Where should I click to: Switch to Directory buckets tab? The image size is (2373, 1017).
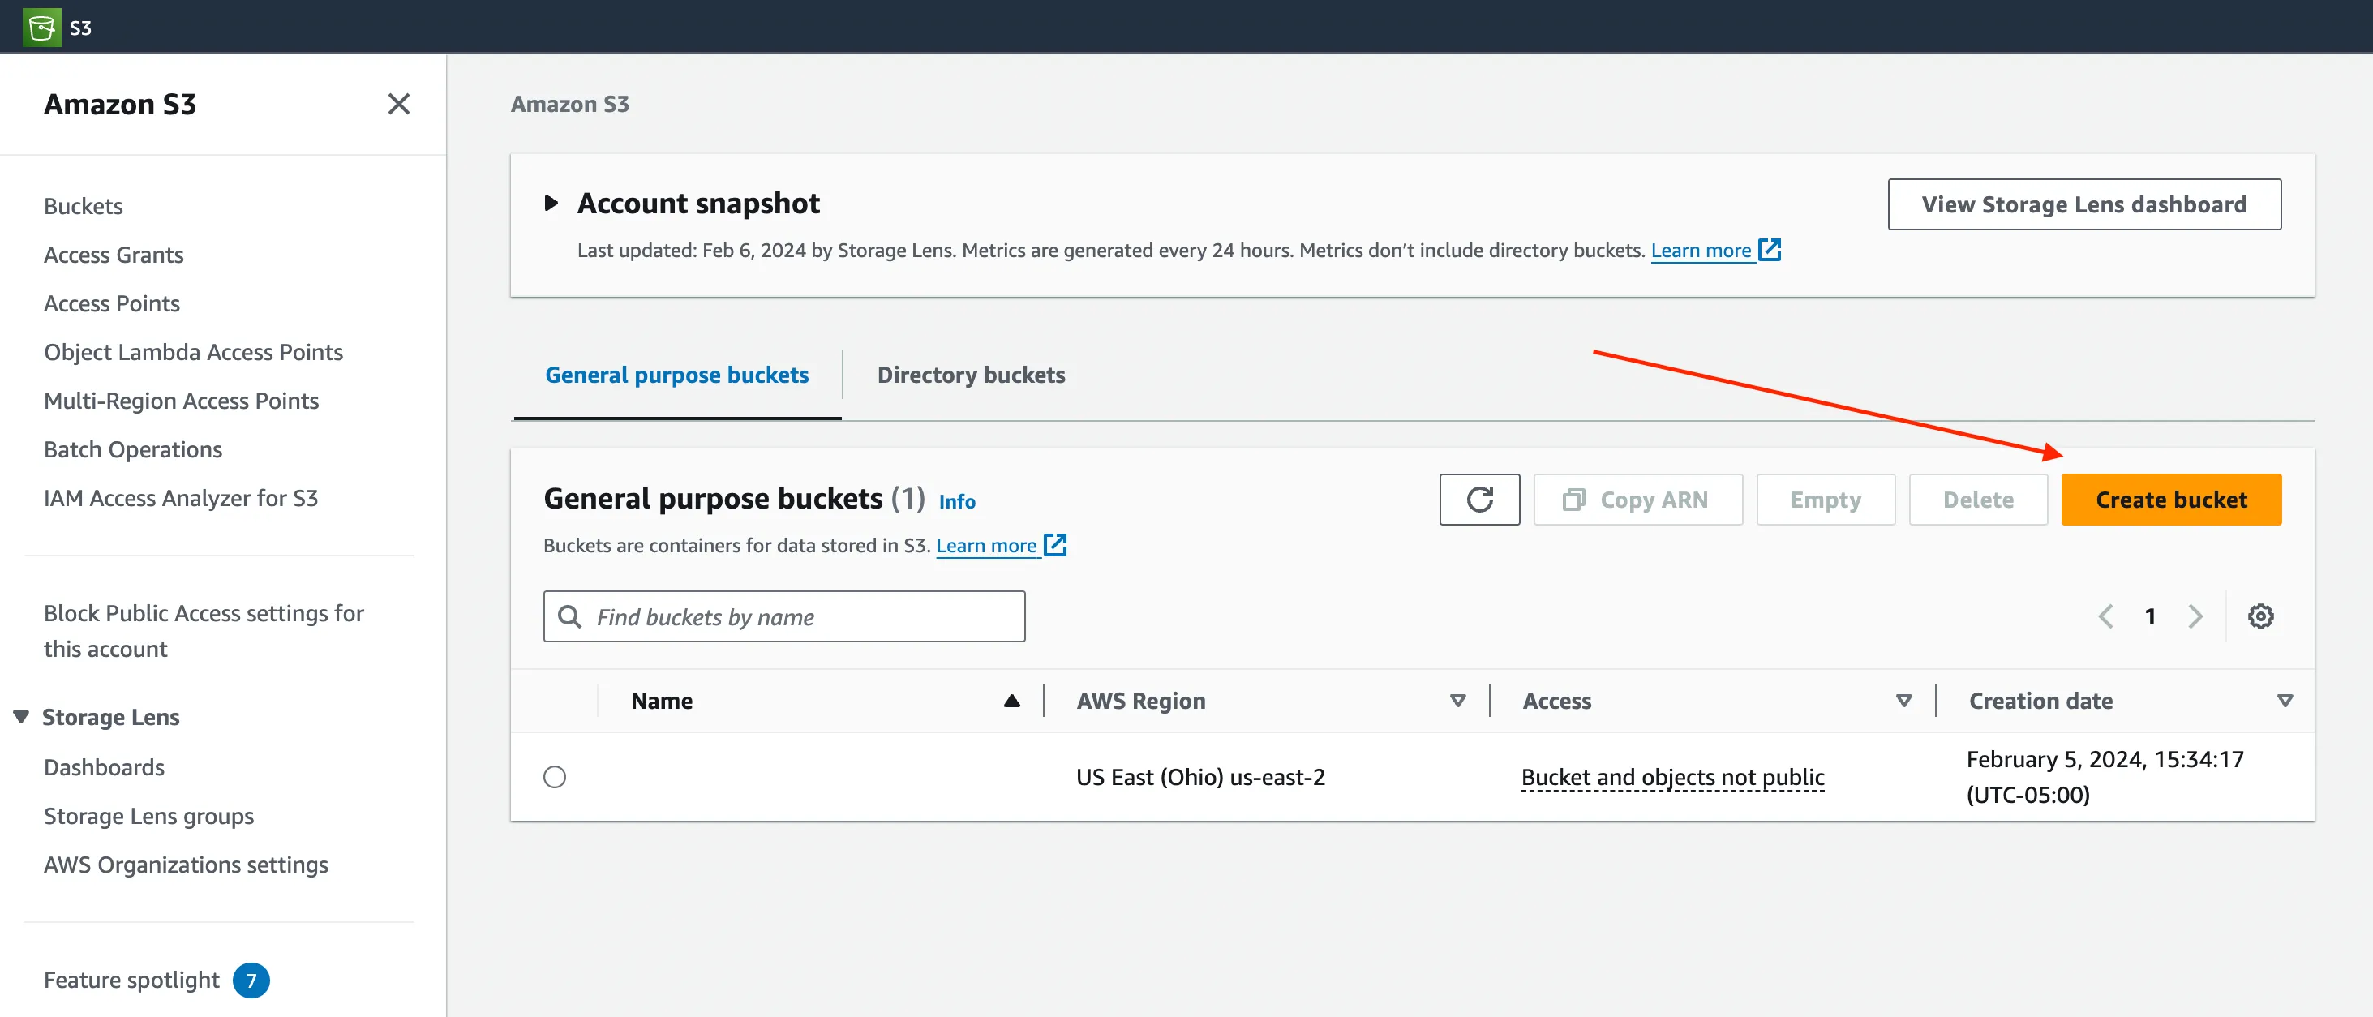pos(970,374)
